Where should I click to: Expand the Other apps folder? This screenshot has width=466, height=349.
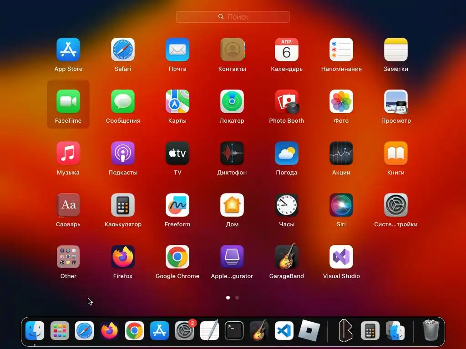pyautogui.click(x=68, y=257)
